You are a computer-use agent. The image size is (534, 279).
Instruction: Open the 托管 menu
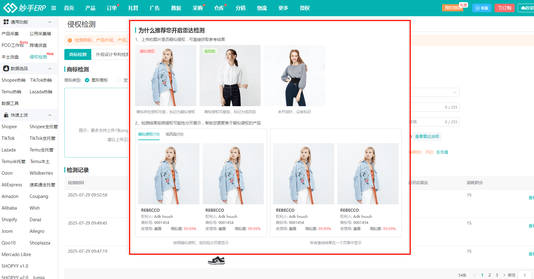(x=133, y=8)
